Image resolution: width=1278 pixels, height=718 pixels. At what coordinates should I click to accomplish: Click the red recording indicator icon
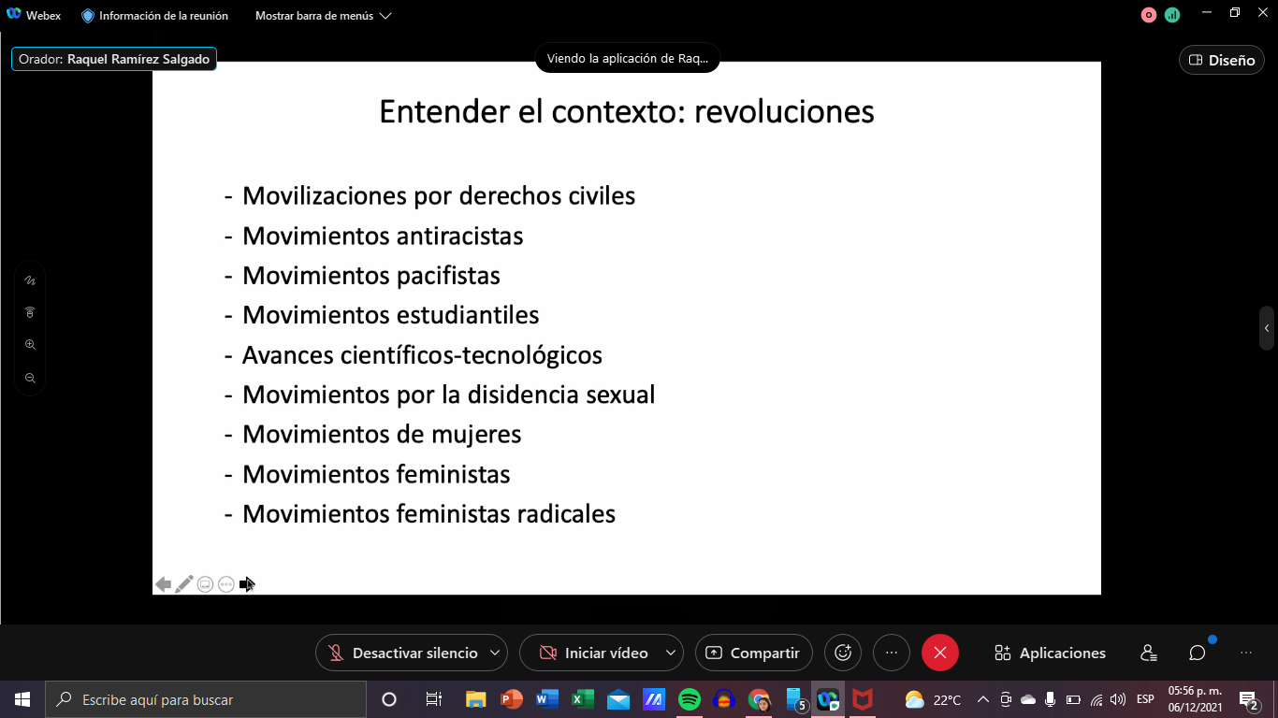coord(1149,15)
